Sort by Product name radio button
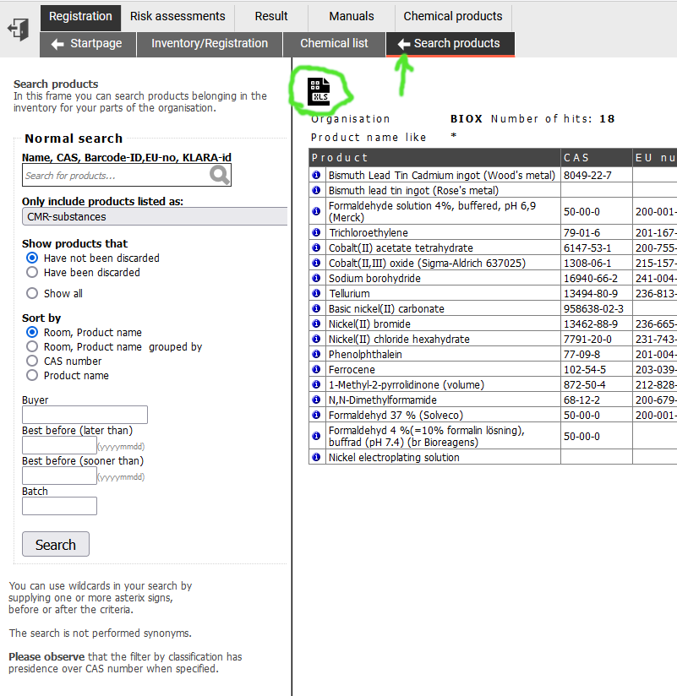Screen dimensions: 677x696 [32, 375]
